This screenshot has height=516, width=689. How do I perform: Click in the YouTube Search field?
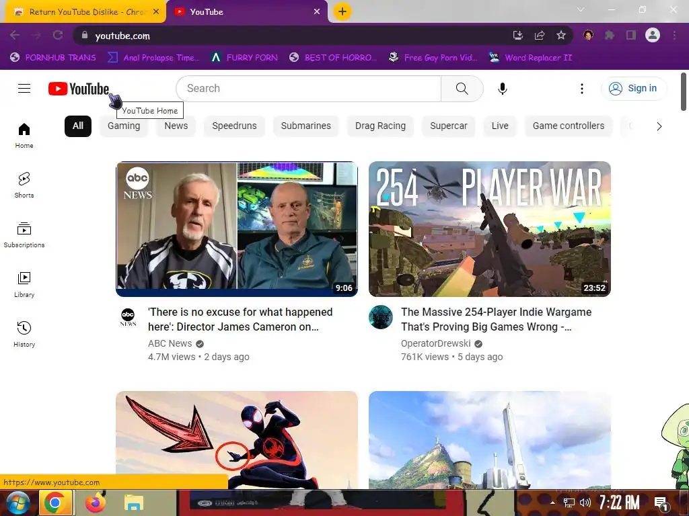point(308,89)
